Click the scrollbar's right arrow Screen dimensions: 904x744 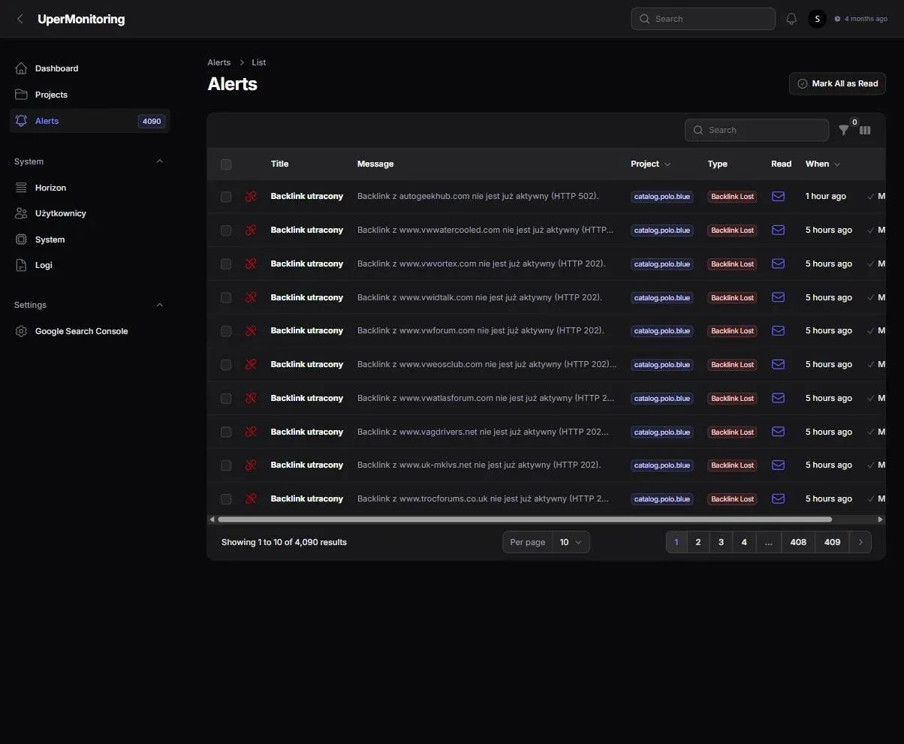coord(881,519)
